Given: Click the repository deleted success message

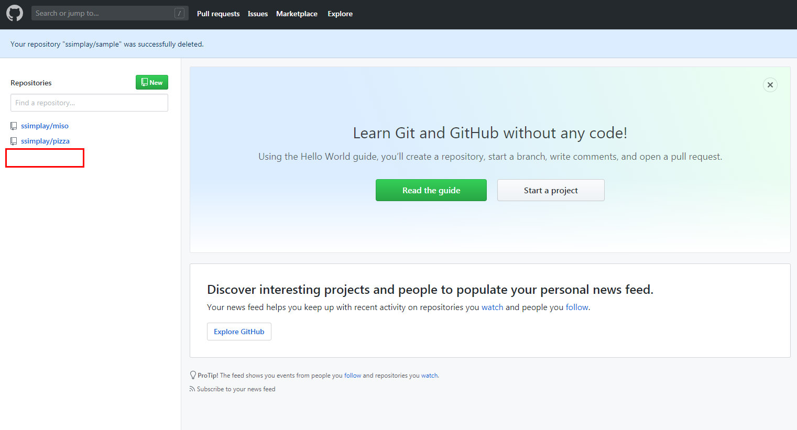Looking at the screenshot, I should [x=107, y=44].
